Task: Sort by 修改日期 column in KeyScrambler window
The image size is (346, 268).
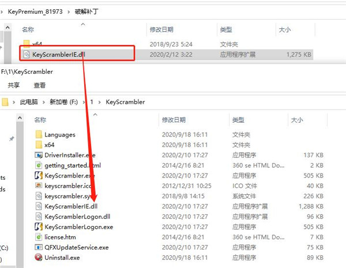Action: pyautogui.click(x=174, y=120)
